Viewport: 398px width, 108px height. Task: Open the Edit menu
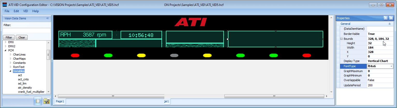tap(16, 11)
